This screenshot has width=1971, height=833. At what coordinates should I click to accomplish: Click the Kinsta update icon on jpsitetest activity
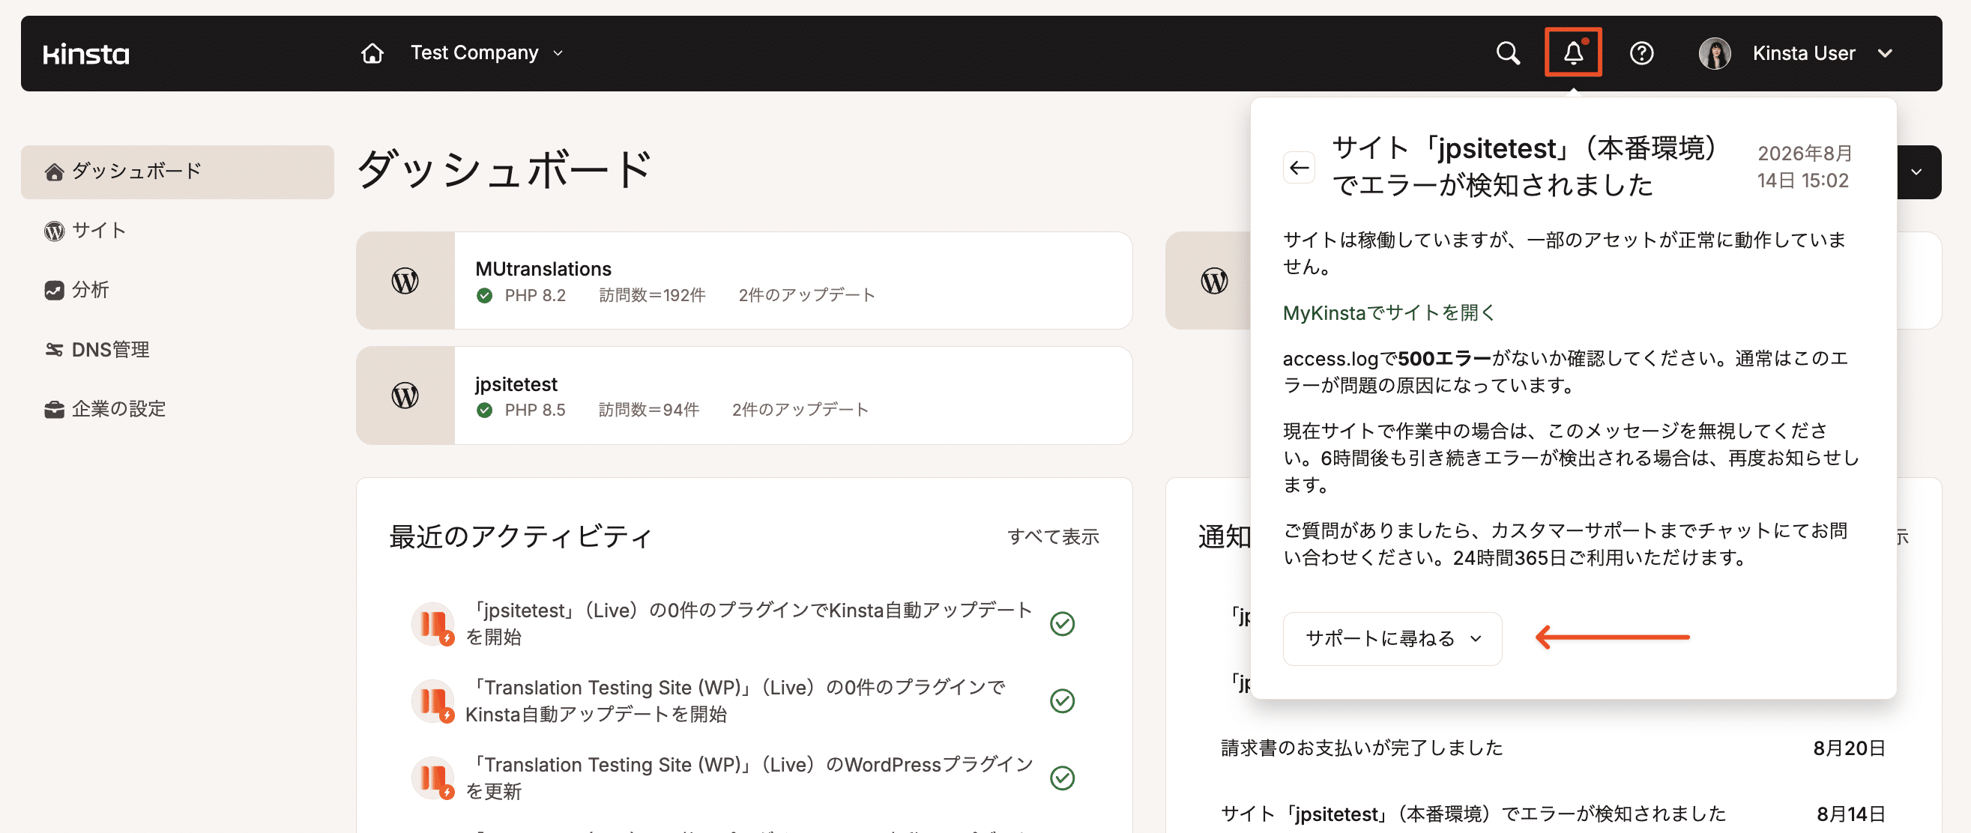433,623
